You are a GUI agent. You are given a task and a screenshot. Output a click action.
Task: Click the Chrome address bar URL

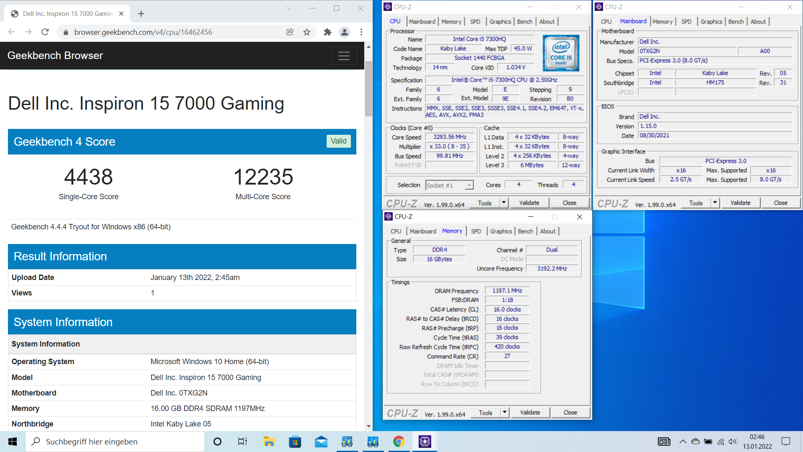(x=143, y=32)
